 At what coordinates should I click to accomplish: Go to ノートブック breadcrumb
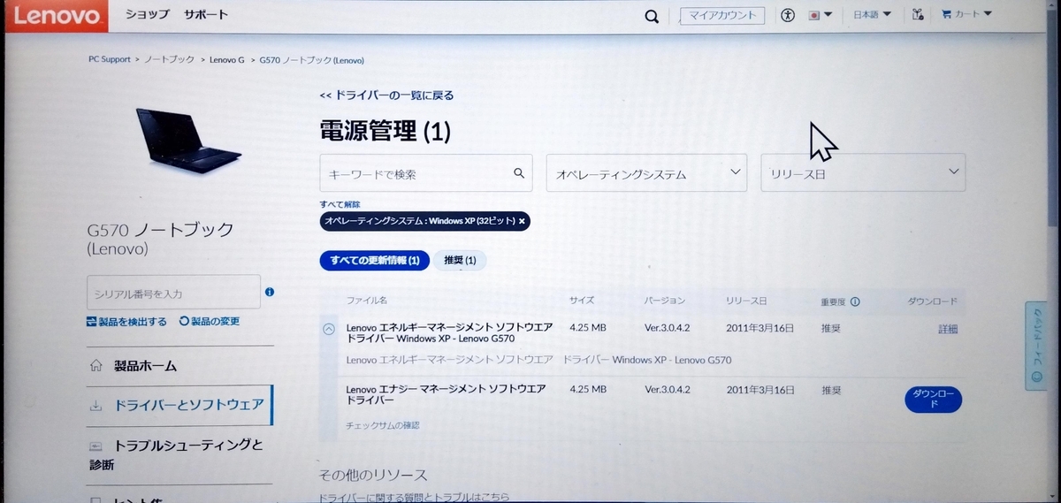170,60
